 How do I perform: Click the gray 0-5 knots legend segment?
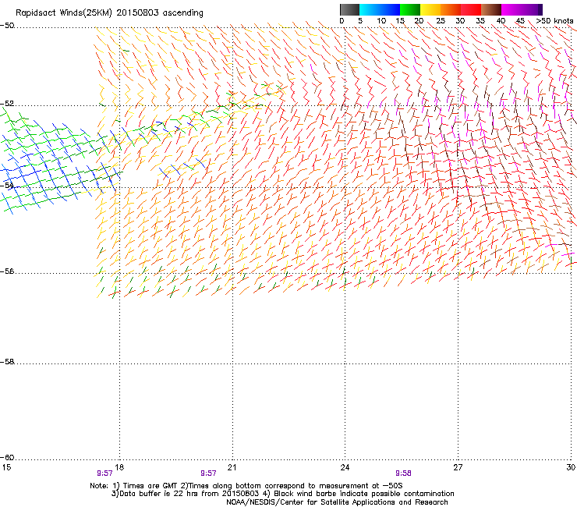[349, 9]
